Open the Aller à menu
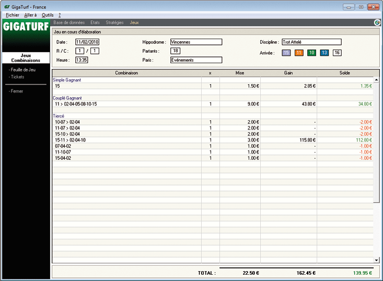Screen dimensions: 383x281 coord(30,15)
